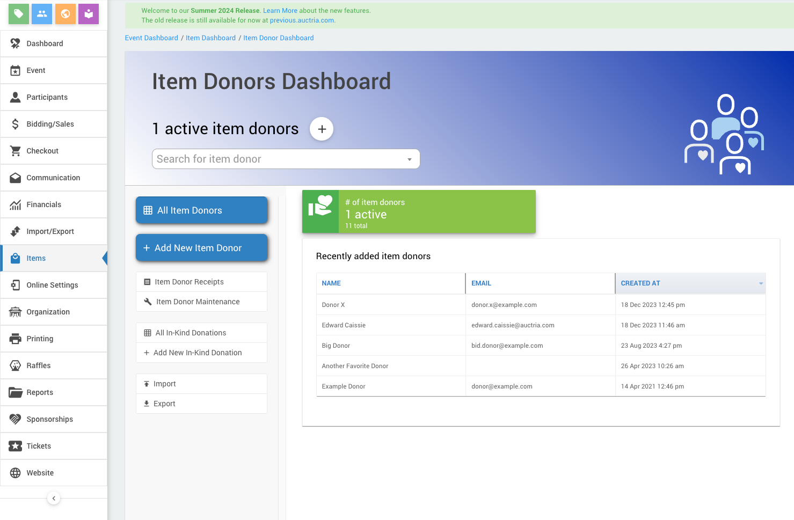
Task: Open Item Donor Maintenance
Action: pos(198,302)
